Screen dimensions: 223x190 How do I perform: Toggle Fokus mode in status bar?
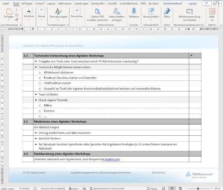pyautogui.click(x=151, y=188)
